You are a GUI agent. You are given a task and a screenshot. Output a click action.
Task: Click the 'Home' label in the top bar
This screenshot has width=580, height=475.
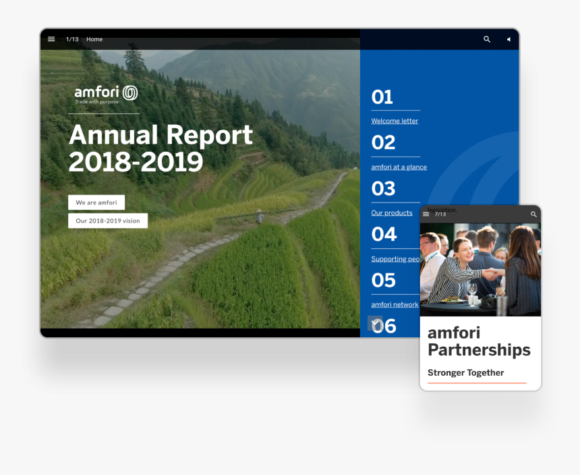[x=94, y=39]
